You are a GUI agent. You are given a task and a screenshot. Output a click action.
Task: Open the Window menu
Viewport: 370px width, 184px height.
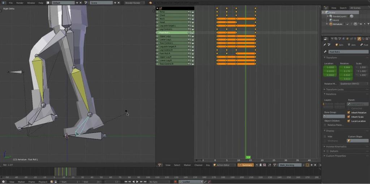click(31, 3)
